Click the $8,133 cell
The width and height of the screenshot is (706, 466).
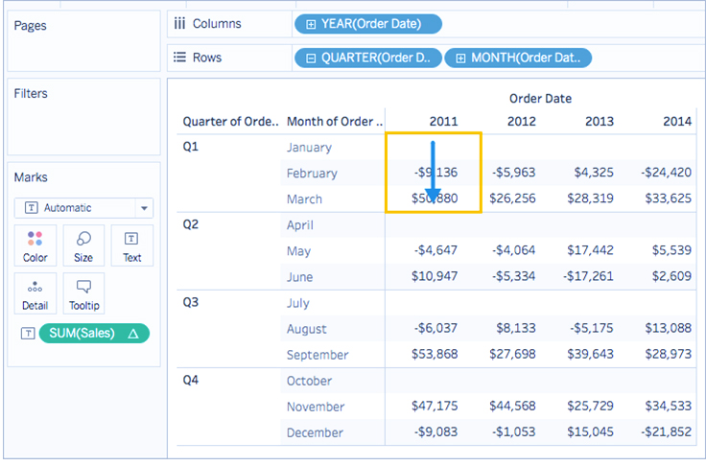click(x=516, y=328)
